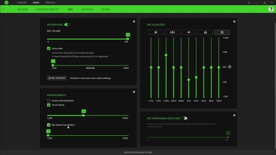Click the 16kHz equalizer band handle
This screenshot has width=276, height=155.
point(219,68)
